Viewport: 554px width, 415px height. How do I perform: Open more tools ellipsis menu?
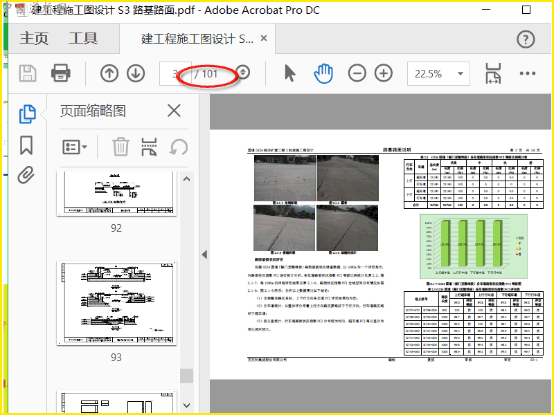(x=528, y=73)
